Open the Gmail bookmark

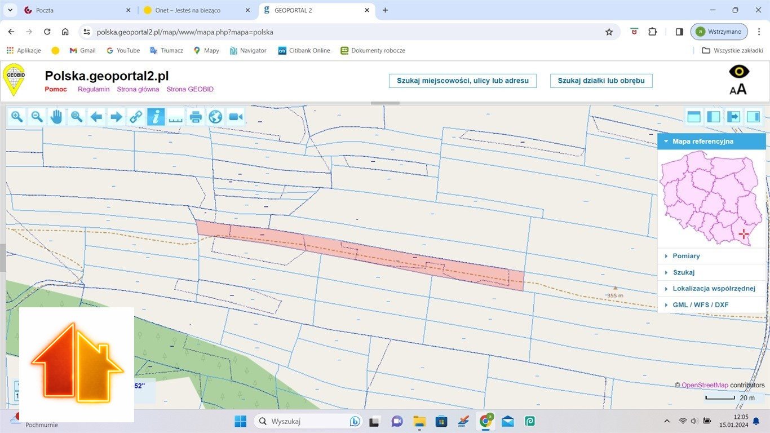(82, 50)
